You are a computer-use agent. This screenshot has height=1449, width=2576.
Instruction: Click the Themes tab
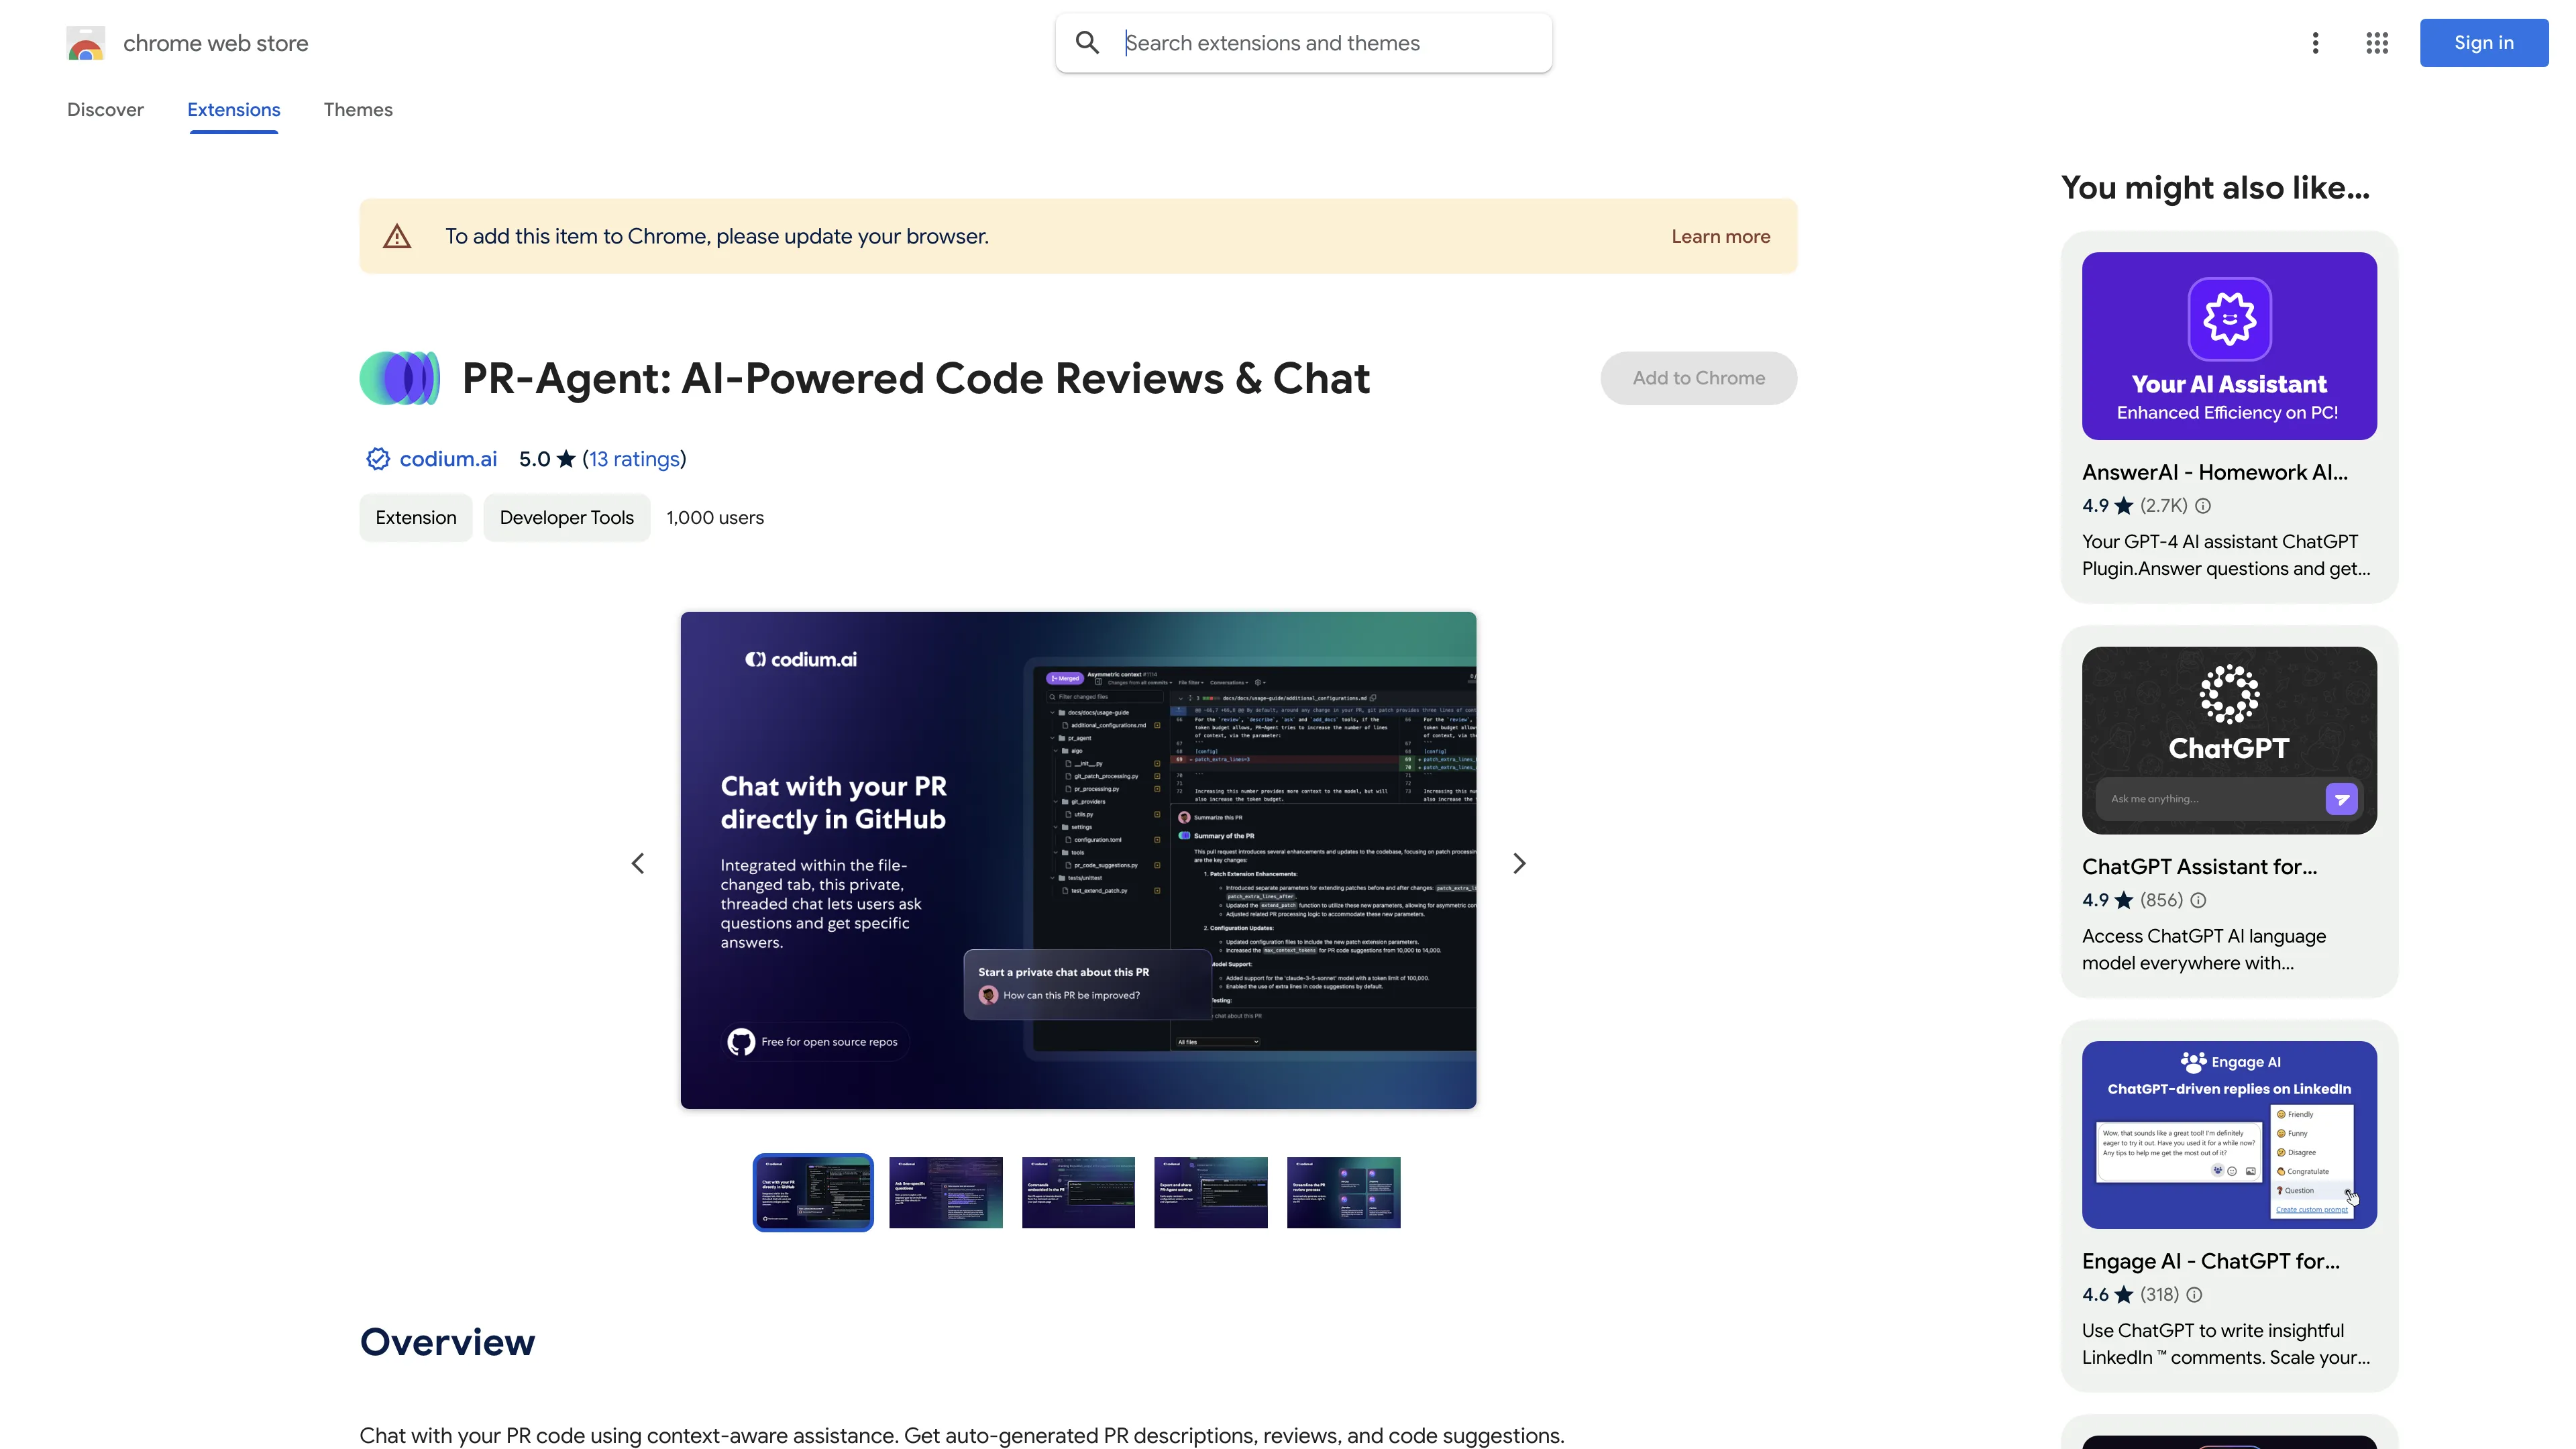tap(358, 110)
